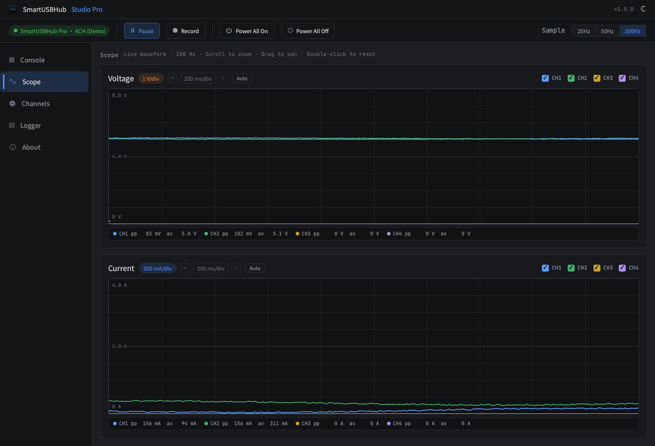Toggle Current CH1 checkbox
The image size is (655, 446).
pyautogui.click(x=545, y=268)
